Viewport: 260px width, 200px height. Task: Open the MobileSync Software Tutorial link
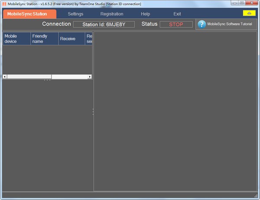229,24
